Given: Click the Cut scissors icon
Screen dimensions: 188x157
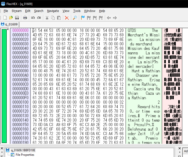Looking at the screenshot, I should coord(47,18).
